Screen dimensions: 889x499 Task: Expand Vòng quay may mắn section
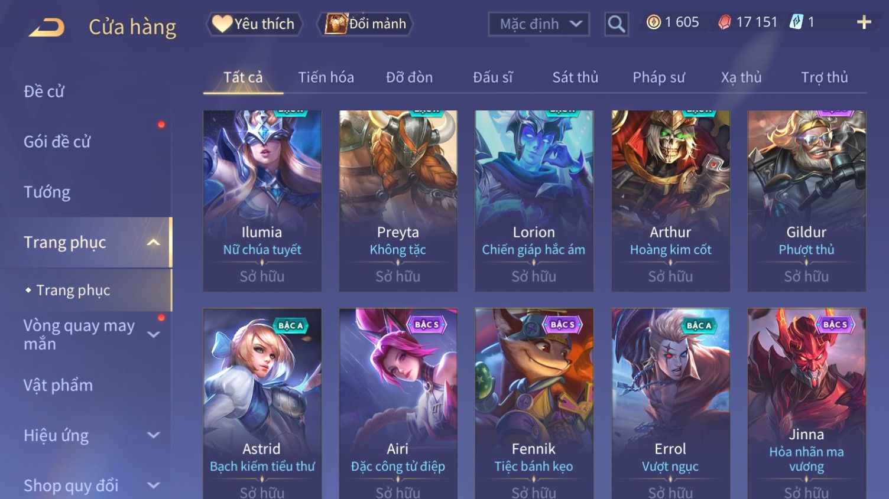(153, 334)
